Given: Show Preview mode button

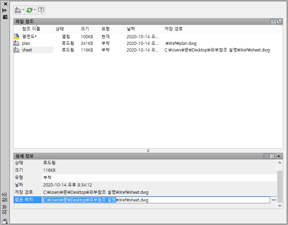Looking at the screenshot, I should (272, 156).
